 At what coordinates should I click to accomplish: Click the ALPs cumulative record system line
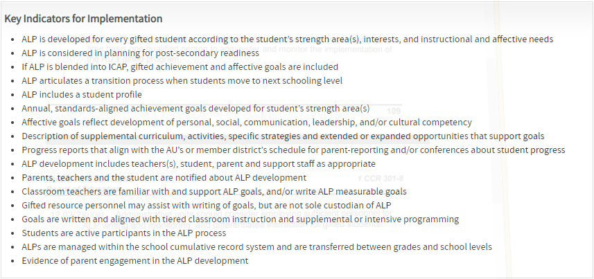[x=256, y=247]
